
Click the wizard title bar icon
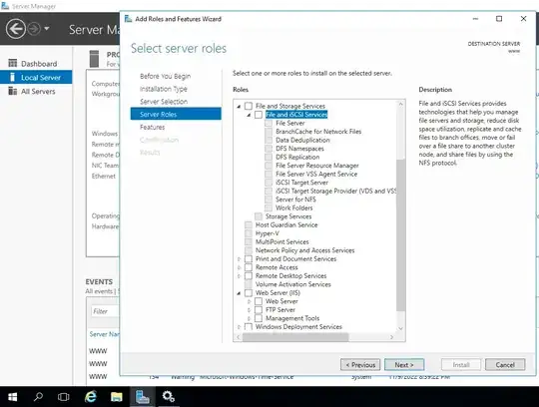128,19
